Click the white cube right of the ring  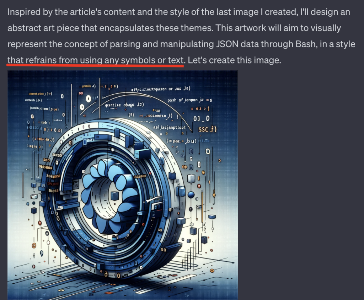tap(191, 179)
